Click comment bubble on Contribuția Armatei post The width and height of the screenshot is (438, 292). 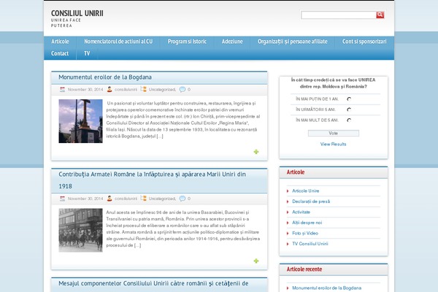(x=182, y=199)
